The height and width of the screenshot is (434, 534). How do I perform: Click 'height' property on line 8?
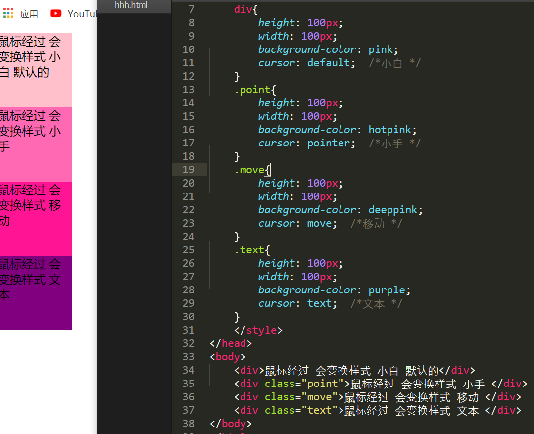point(276,23)
